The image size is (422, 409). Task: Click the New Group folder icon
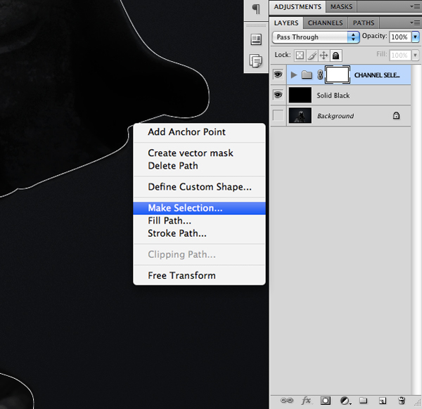click(364, 401)
